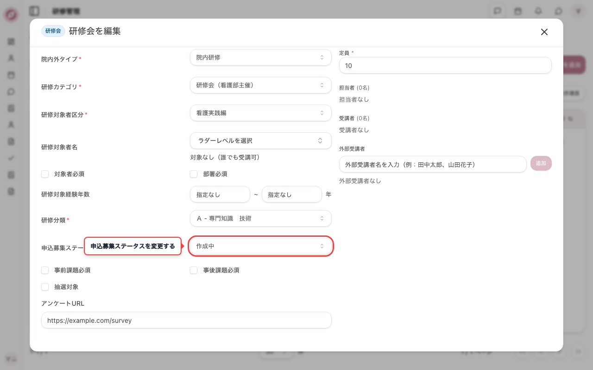
Task: Click the user avatar in background top-right corner
Action: tap(578, 11)
